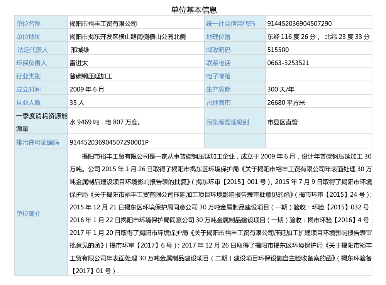The width and height of the screenshot is (386, 285).
Task: Click the value 水 9469 吨，电 807 万度
Action: (x=105, y=122)
